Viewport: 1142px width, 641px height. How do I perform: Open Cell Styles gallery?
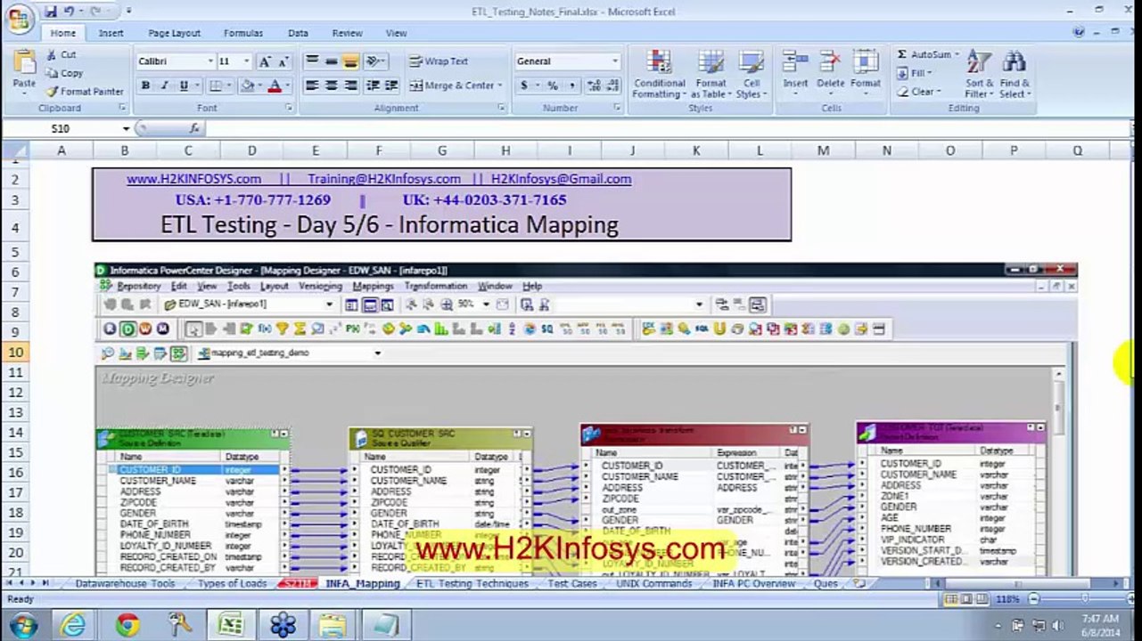[x=751, y=73]
